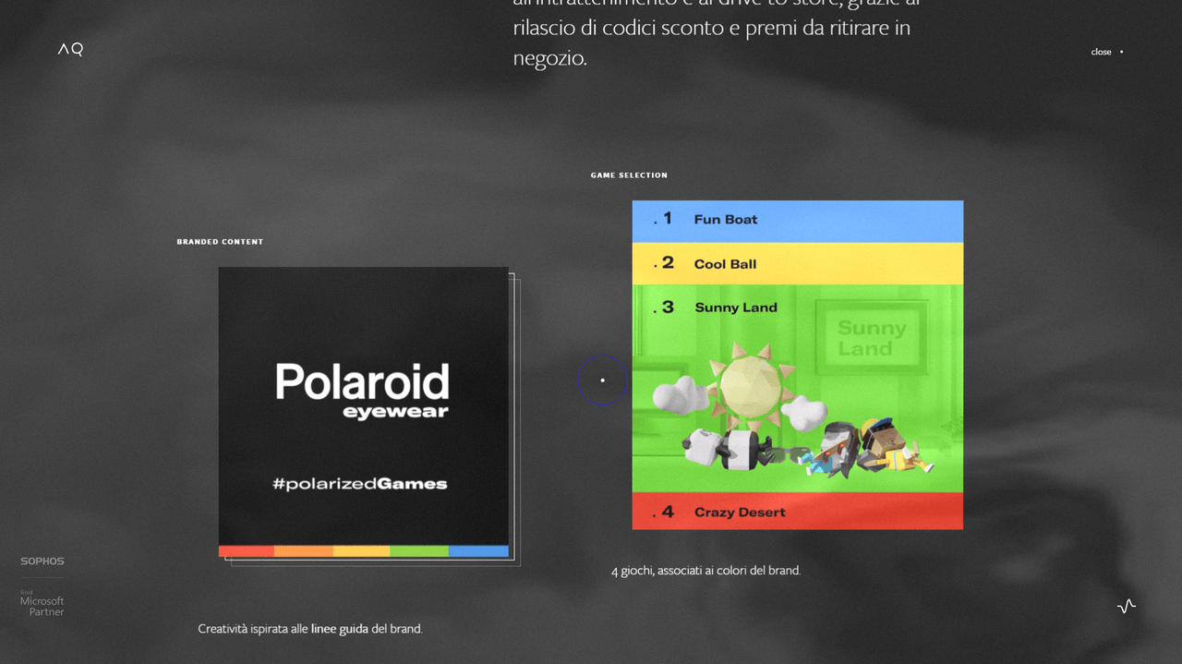Image resolution: width=1182 pixels, height=664 pixels.
Task: Select the Crazy Desert game row
Action: (x=798, y=511)
